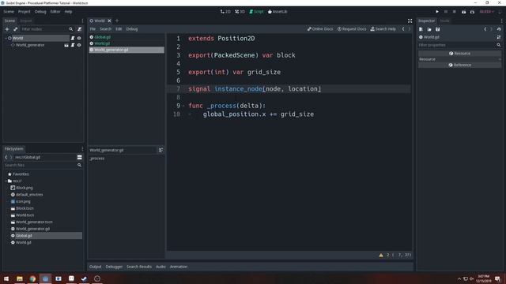Toggle visibility of World node
The height and width of the screenshot is (284, 506).
coord(79,38)
